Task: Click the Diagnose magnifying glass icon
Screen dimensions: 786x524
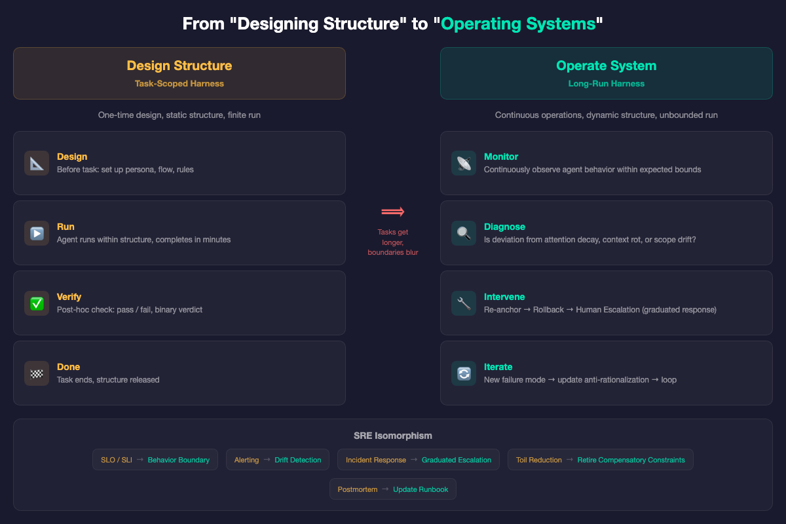Action: pyautogui.click(x=464, y=233)
